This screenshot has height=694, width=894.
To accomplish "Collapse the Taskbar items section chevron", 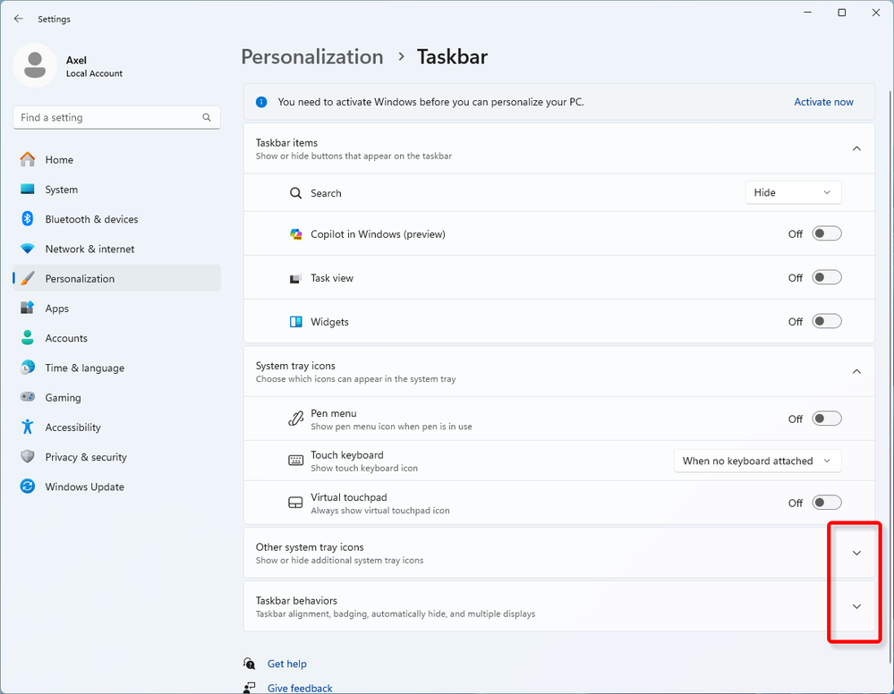I will [856, 148].
